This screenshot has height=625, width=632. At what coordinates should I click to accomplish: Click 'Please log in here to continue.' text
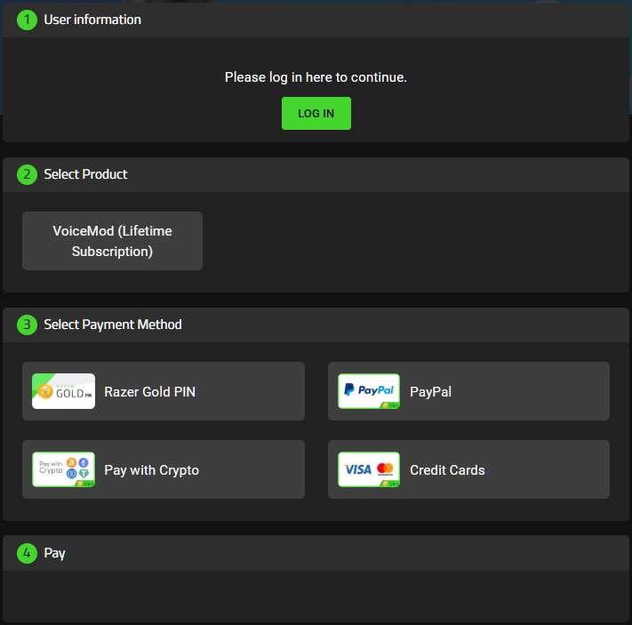316,77
